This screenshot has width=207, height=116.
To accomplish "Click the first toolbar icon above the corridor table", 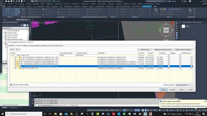I will 11,50.
